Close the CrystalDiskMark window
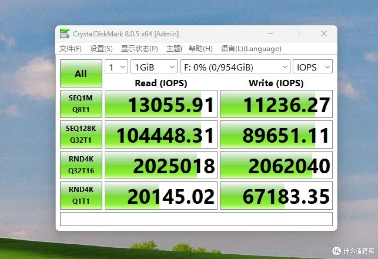Screen dimensions: 378x259 pyautogui.click(x=324, y=34)
